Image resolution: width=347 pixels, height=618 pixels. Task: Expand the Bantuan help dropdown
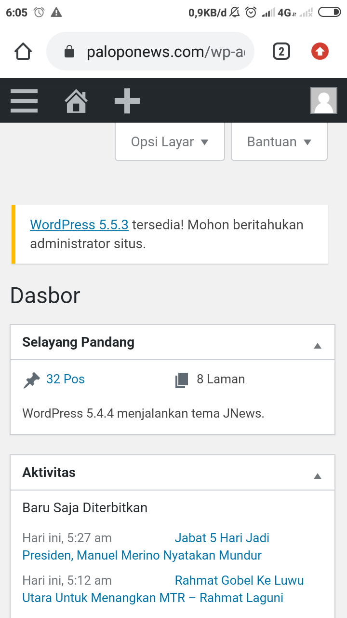pyautogui.click(x=279, y=142)
